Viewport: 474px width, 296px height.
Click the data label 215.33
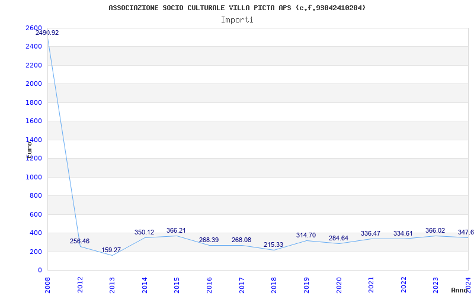pos(273,244)
